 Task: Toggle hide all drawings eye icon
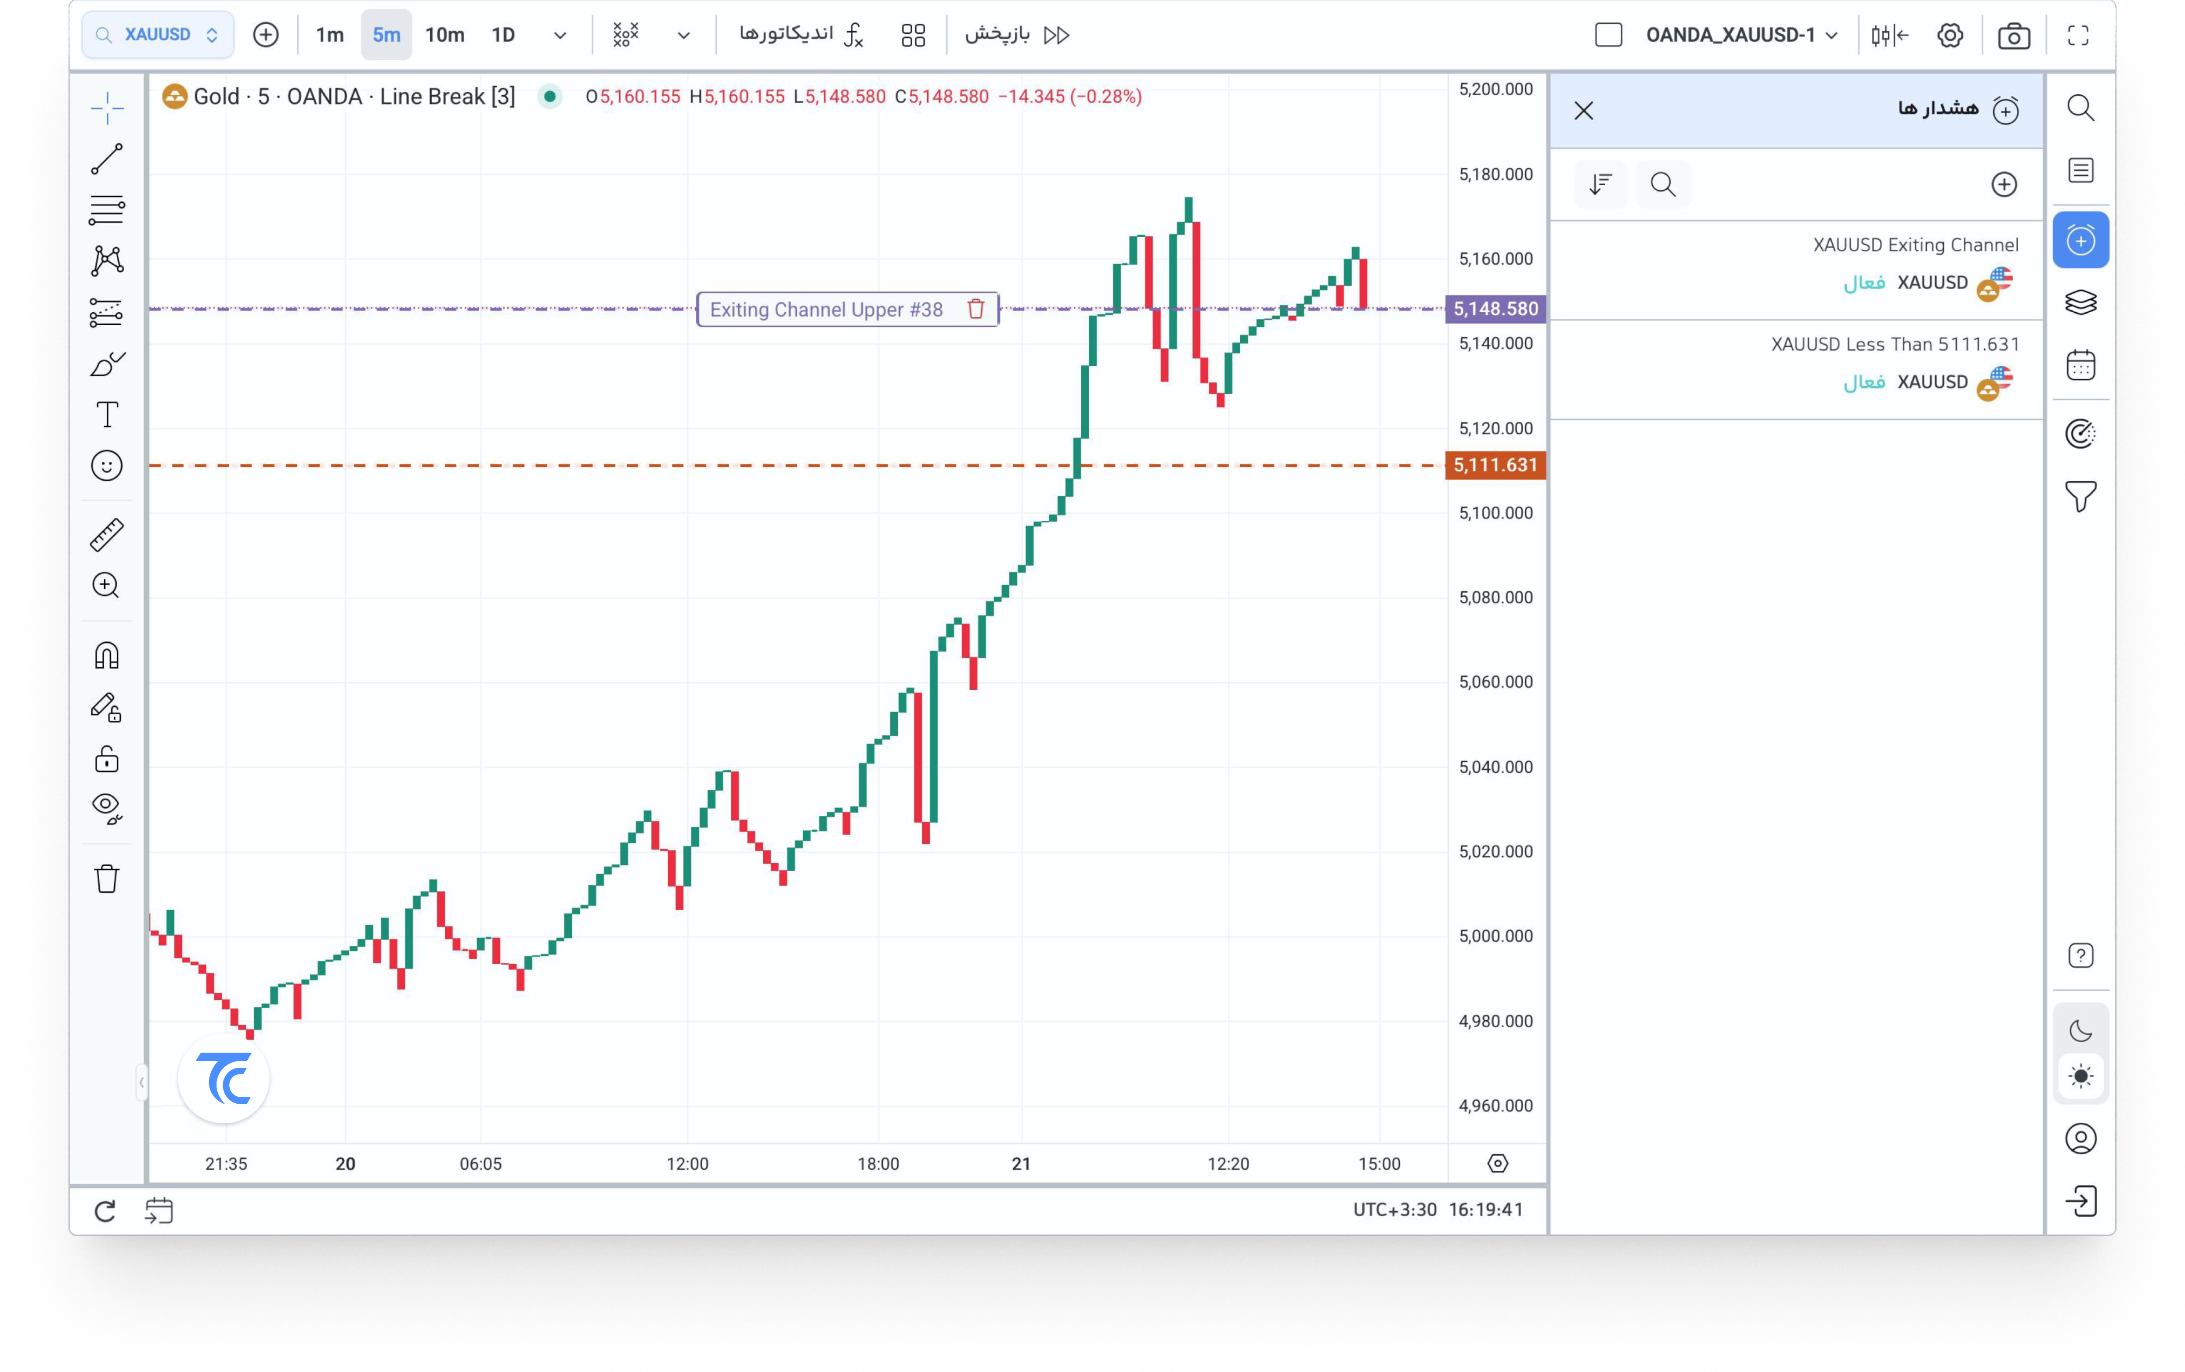pos(106,808)
